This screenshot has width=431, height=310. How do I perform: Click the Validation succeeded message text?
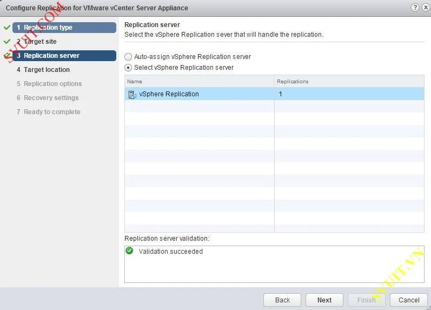click(171, 252)
